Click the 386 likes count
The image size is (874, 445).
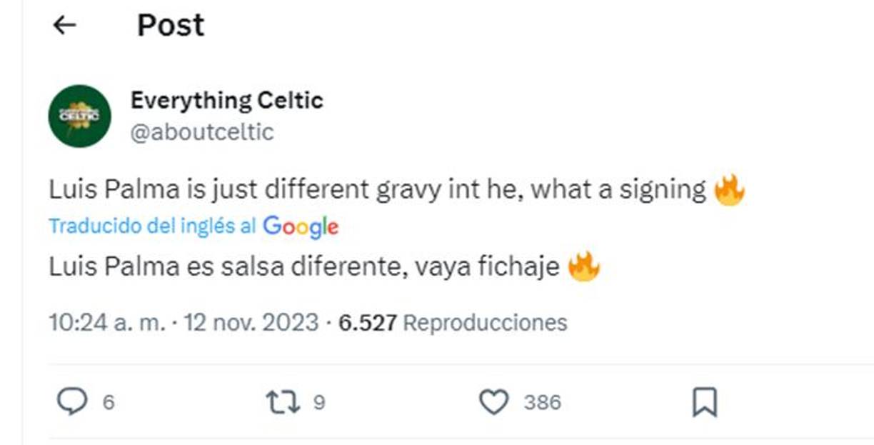coord(542,403)
